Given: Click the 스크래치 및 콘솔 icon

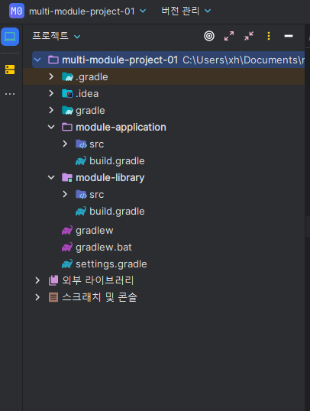Looking at the screenshot, I should point(53,297).
